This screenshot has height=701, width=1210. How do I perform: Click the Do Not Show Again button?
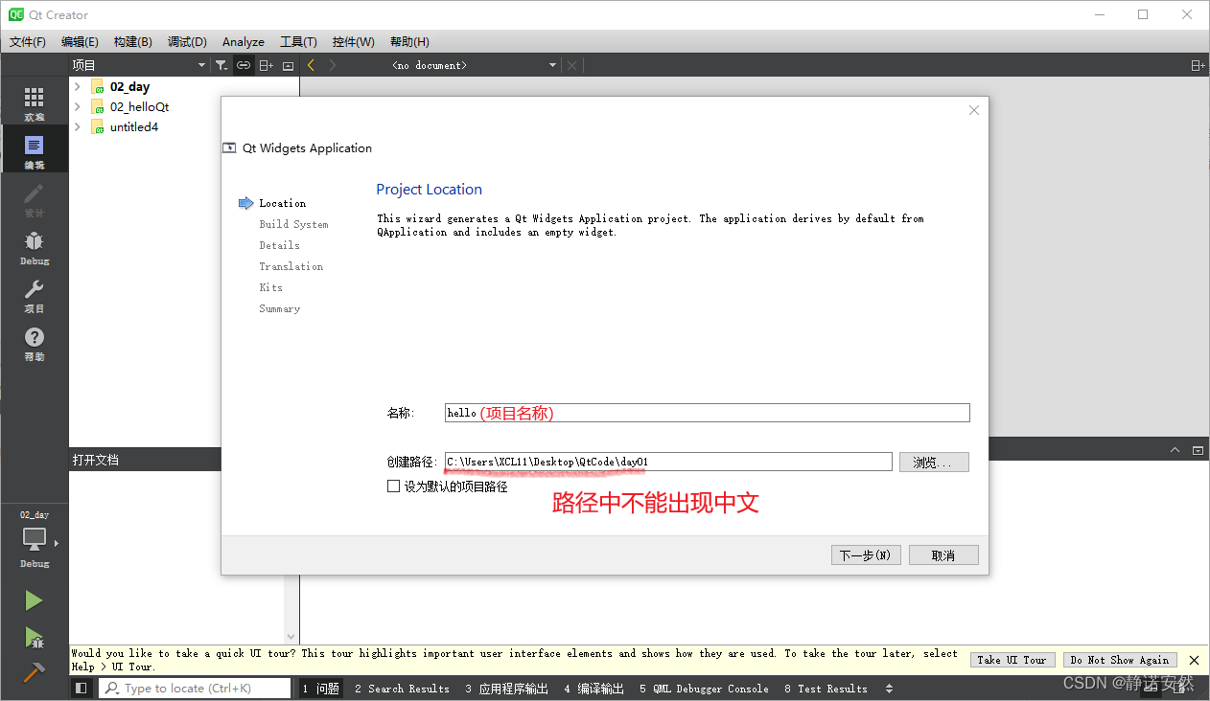pos(1120,660)
